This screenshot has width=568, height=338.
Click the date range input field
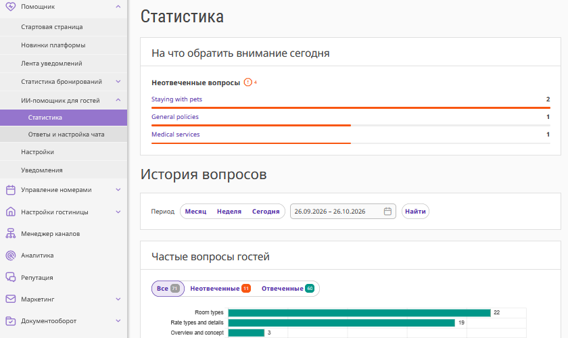click(x=343, y=211)
